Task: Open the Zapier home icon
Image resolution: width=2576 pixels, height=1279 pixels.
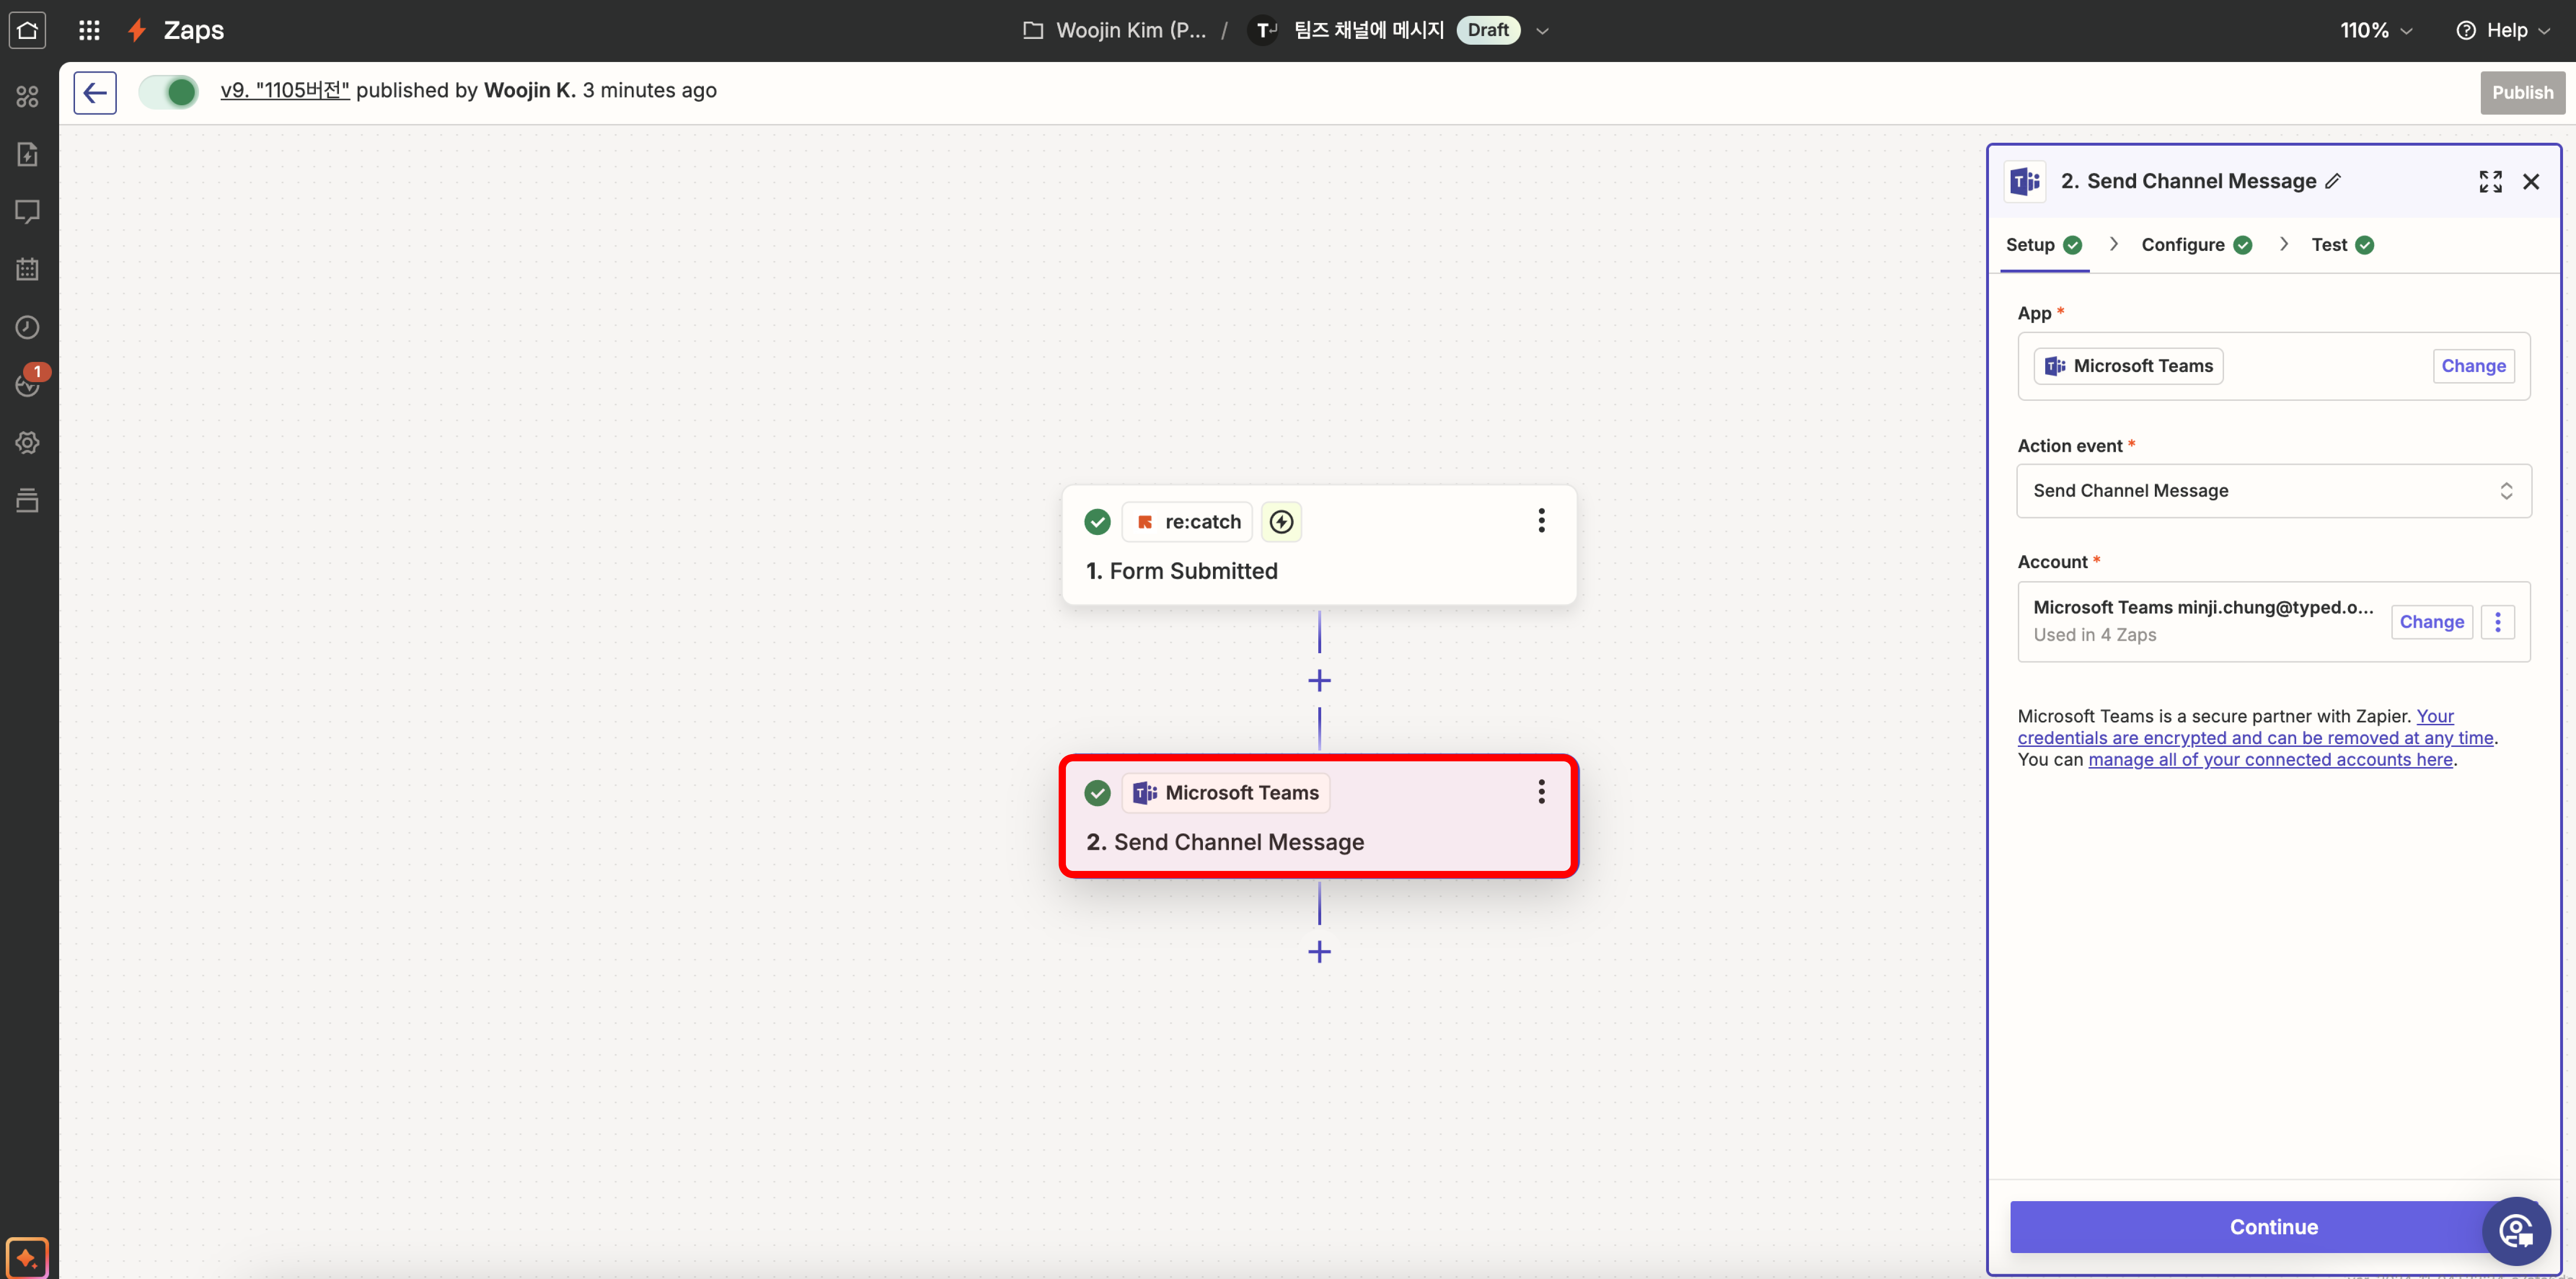Action: tap(27, 30)
